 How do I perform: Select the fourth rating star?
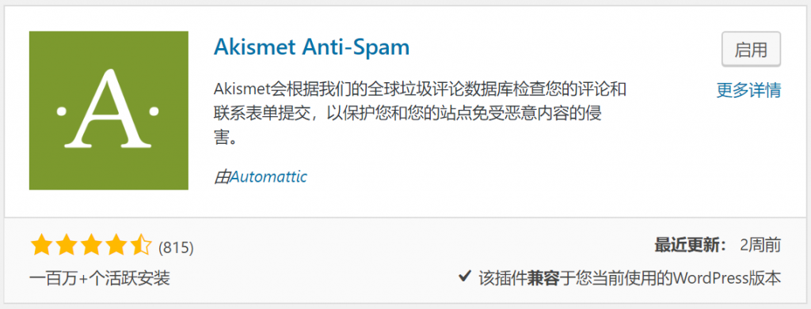tap(116, 247)
